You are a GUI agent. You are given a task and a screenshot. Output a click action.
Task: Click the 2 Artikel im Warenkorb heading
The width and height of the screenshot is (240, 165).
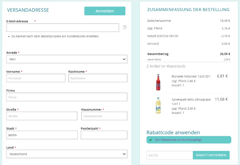(x=166, y=66)
